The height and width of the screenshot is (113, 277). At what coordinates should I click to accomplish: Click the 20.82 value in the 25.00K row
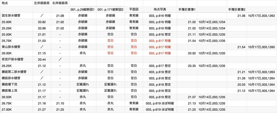point(42,22)
